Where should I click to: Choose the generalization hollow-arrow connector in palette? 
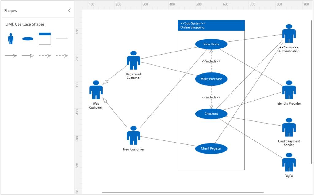(28, 56)
